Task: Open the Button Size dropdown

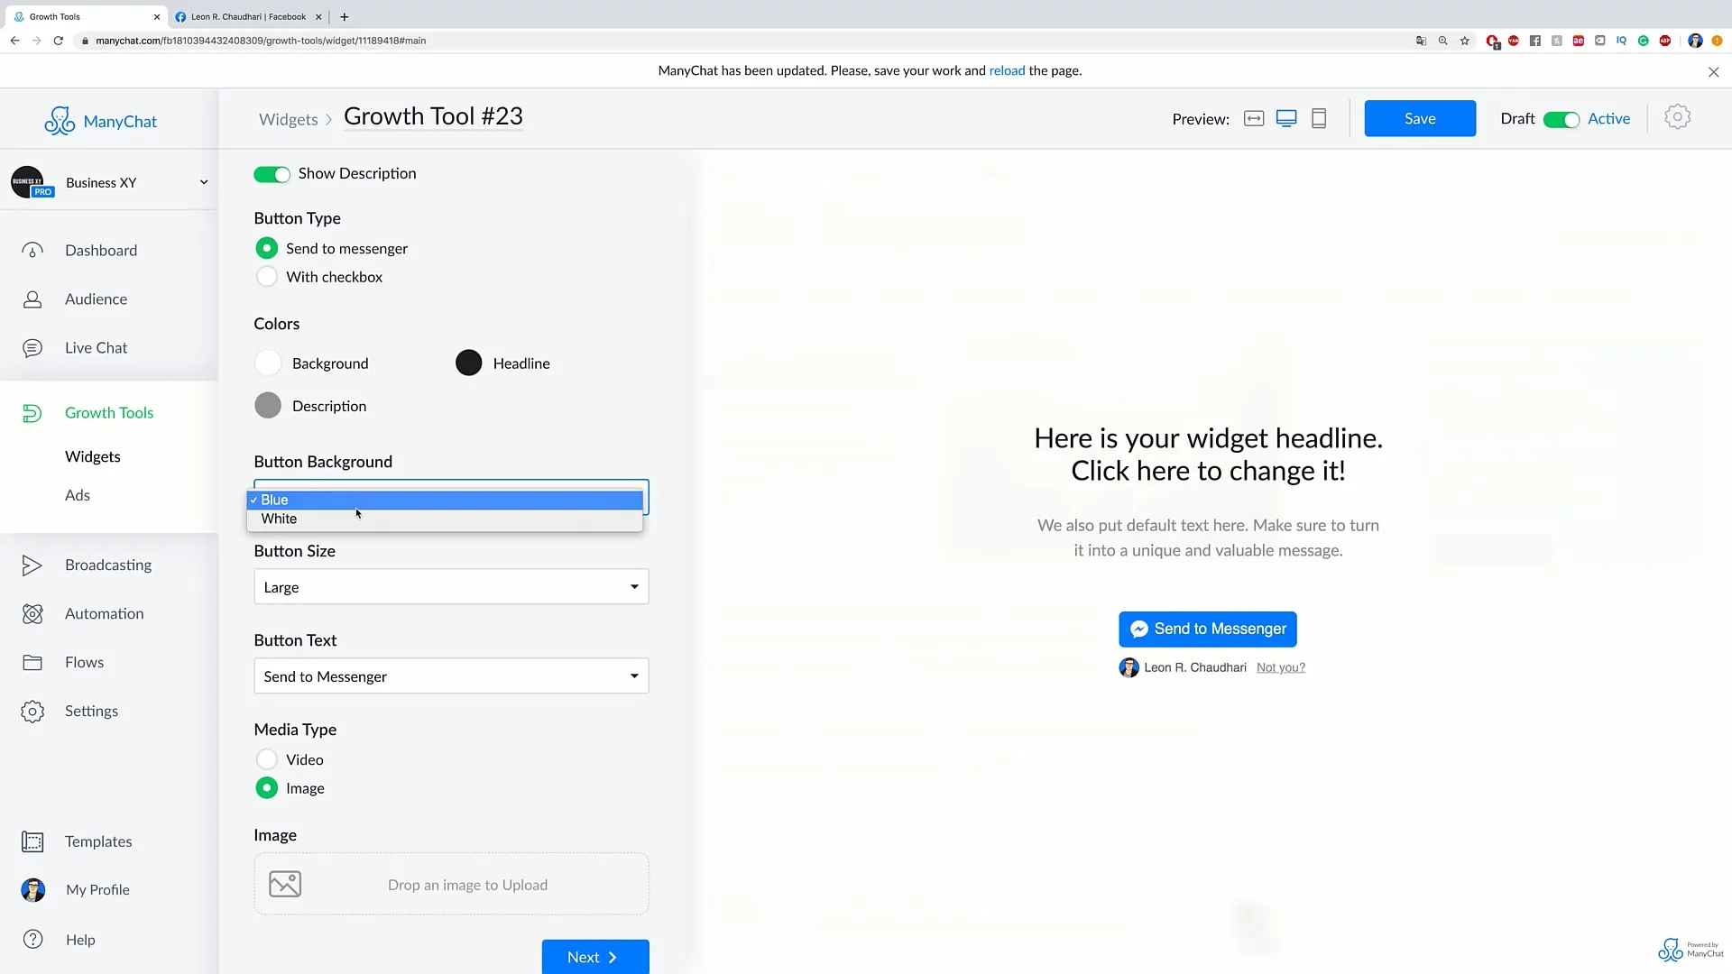Action: tap(451, 587)
